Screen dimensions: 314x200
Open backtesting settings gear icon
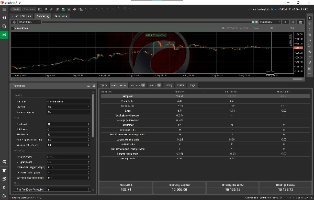(x=14, y=22)
